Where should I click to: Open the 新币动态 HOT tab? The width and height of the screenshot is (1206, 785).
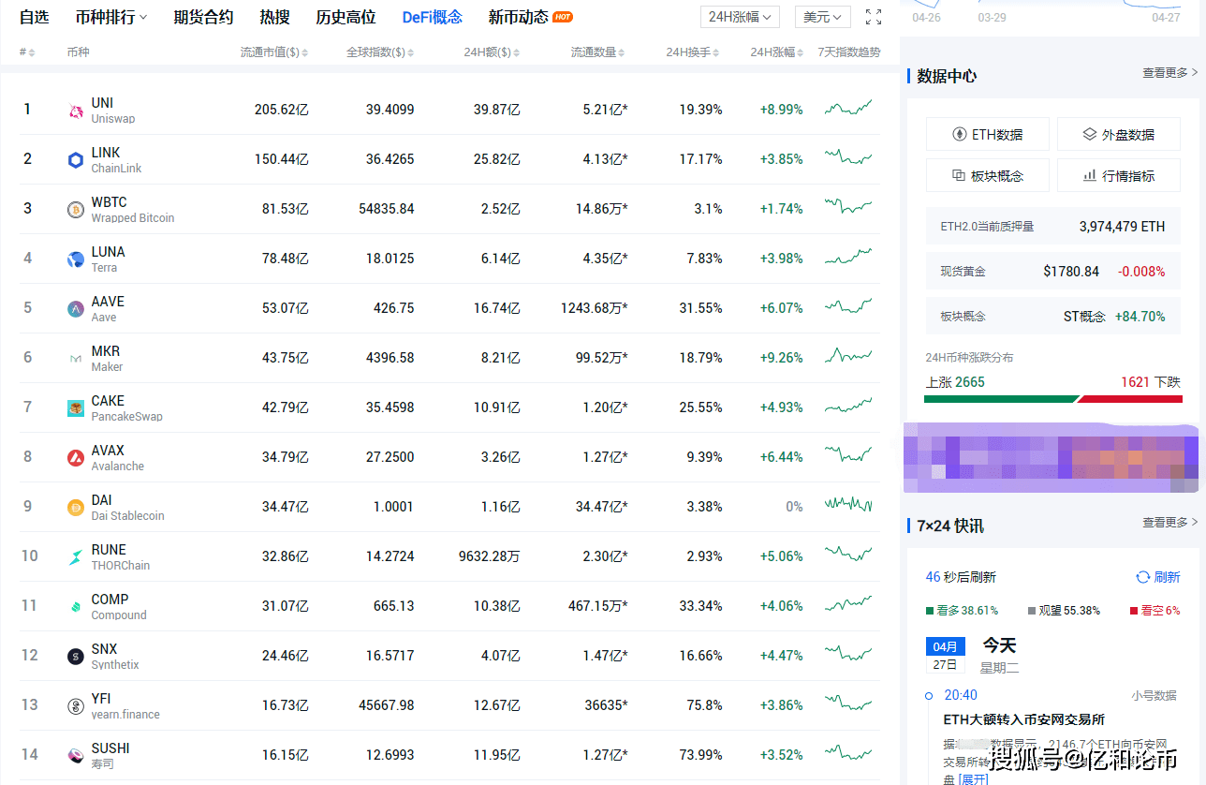click(530, 17)
